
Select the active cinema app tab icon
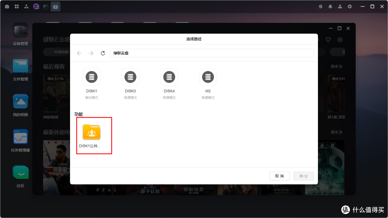click(x=55, y=7)
